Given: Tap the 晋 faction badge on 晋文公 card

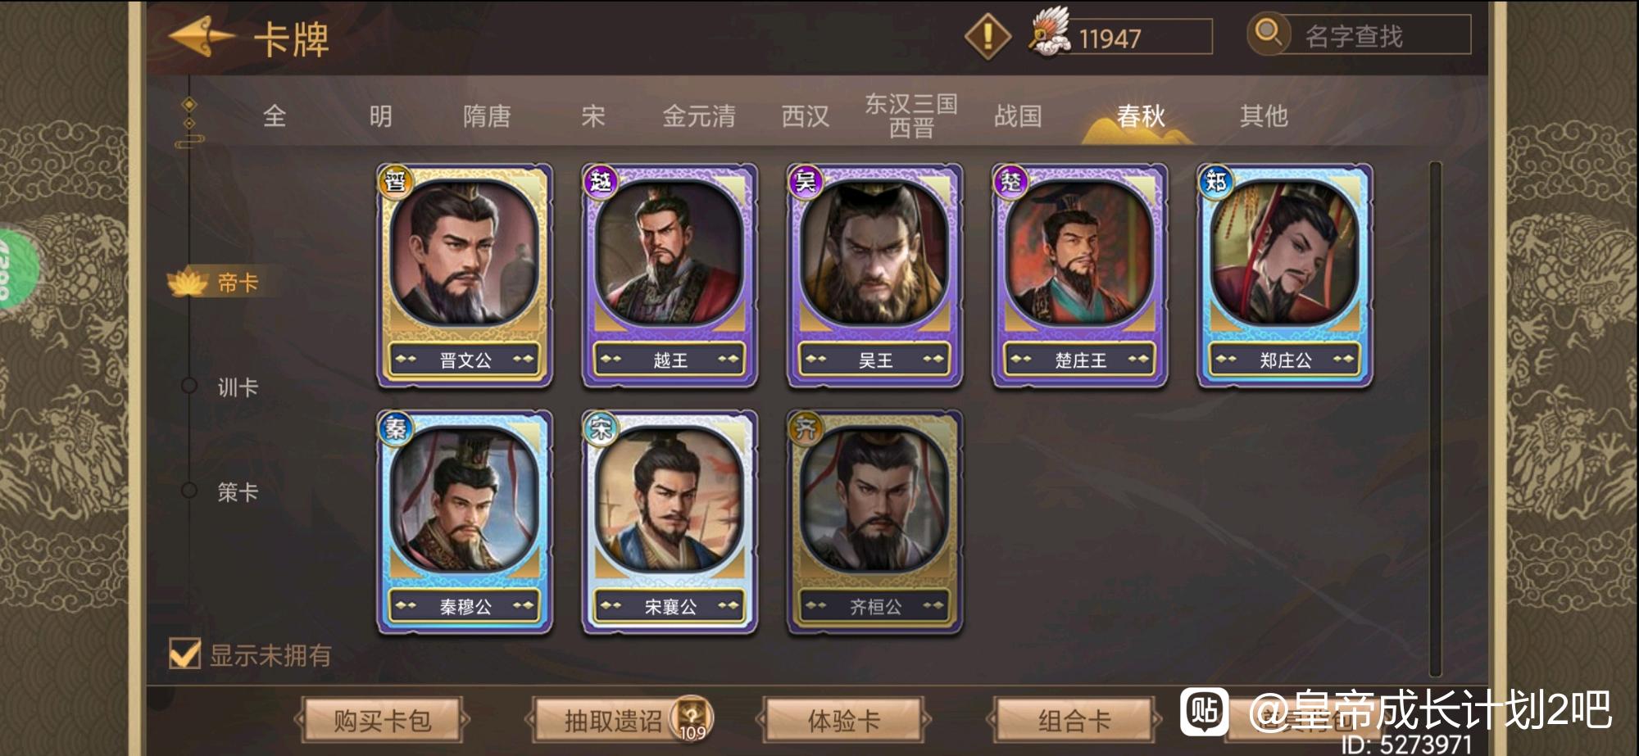Looking at the screenshot, I should click(395, 181).
